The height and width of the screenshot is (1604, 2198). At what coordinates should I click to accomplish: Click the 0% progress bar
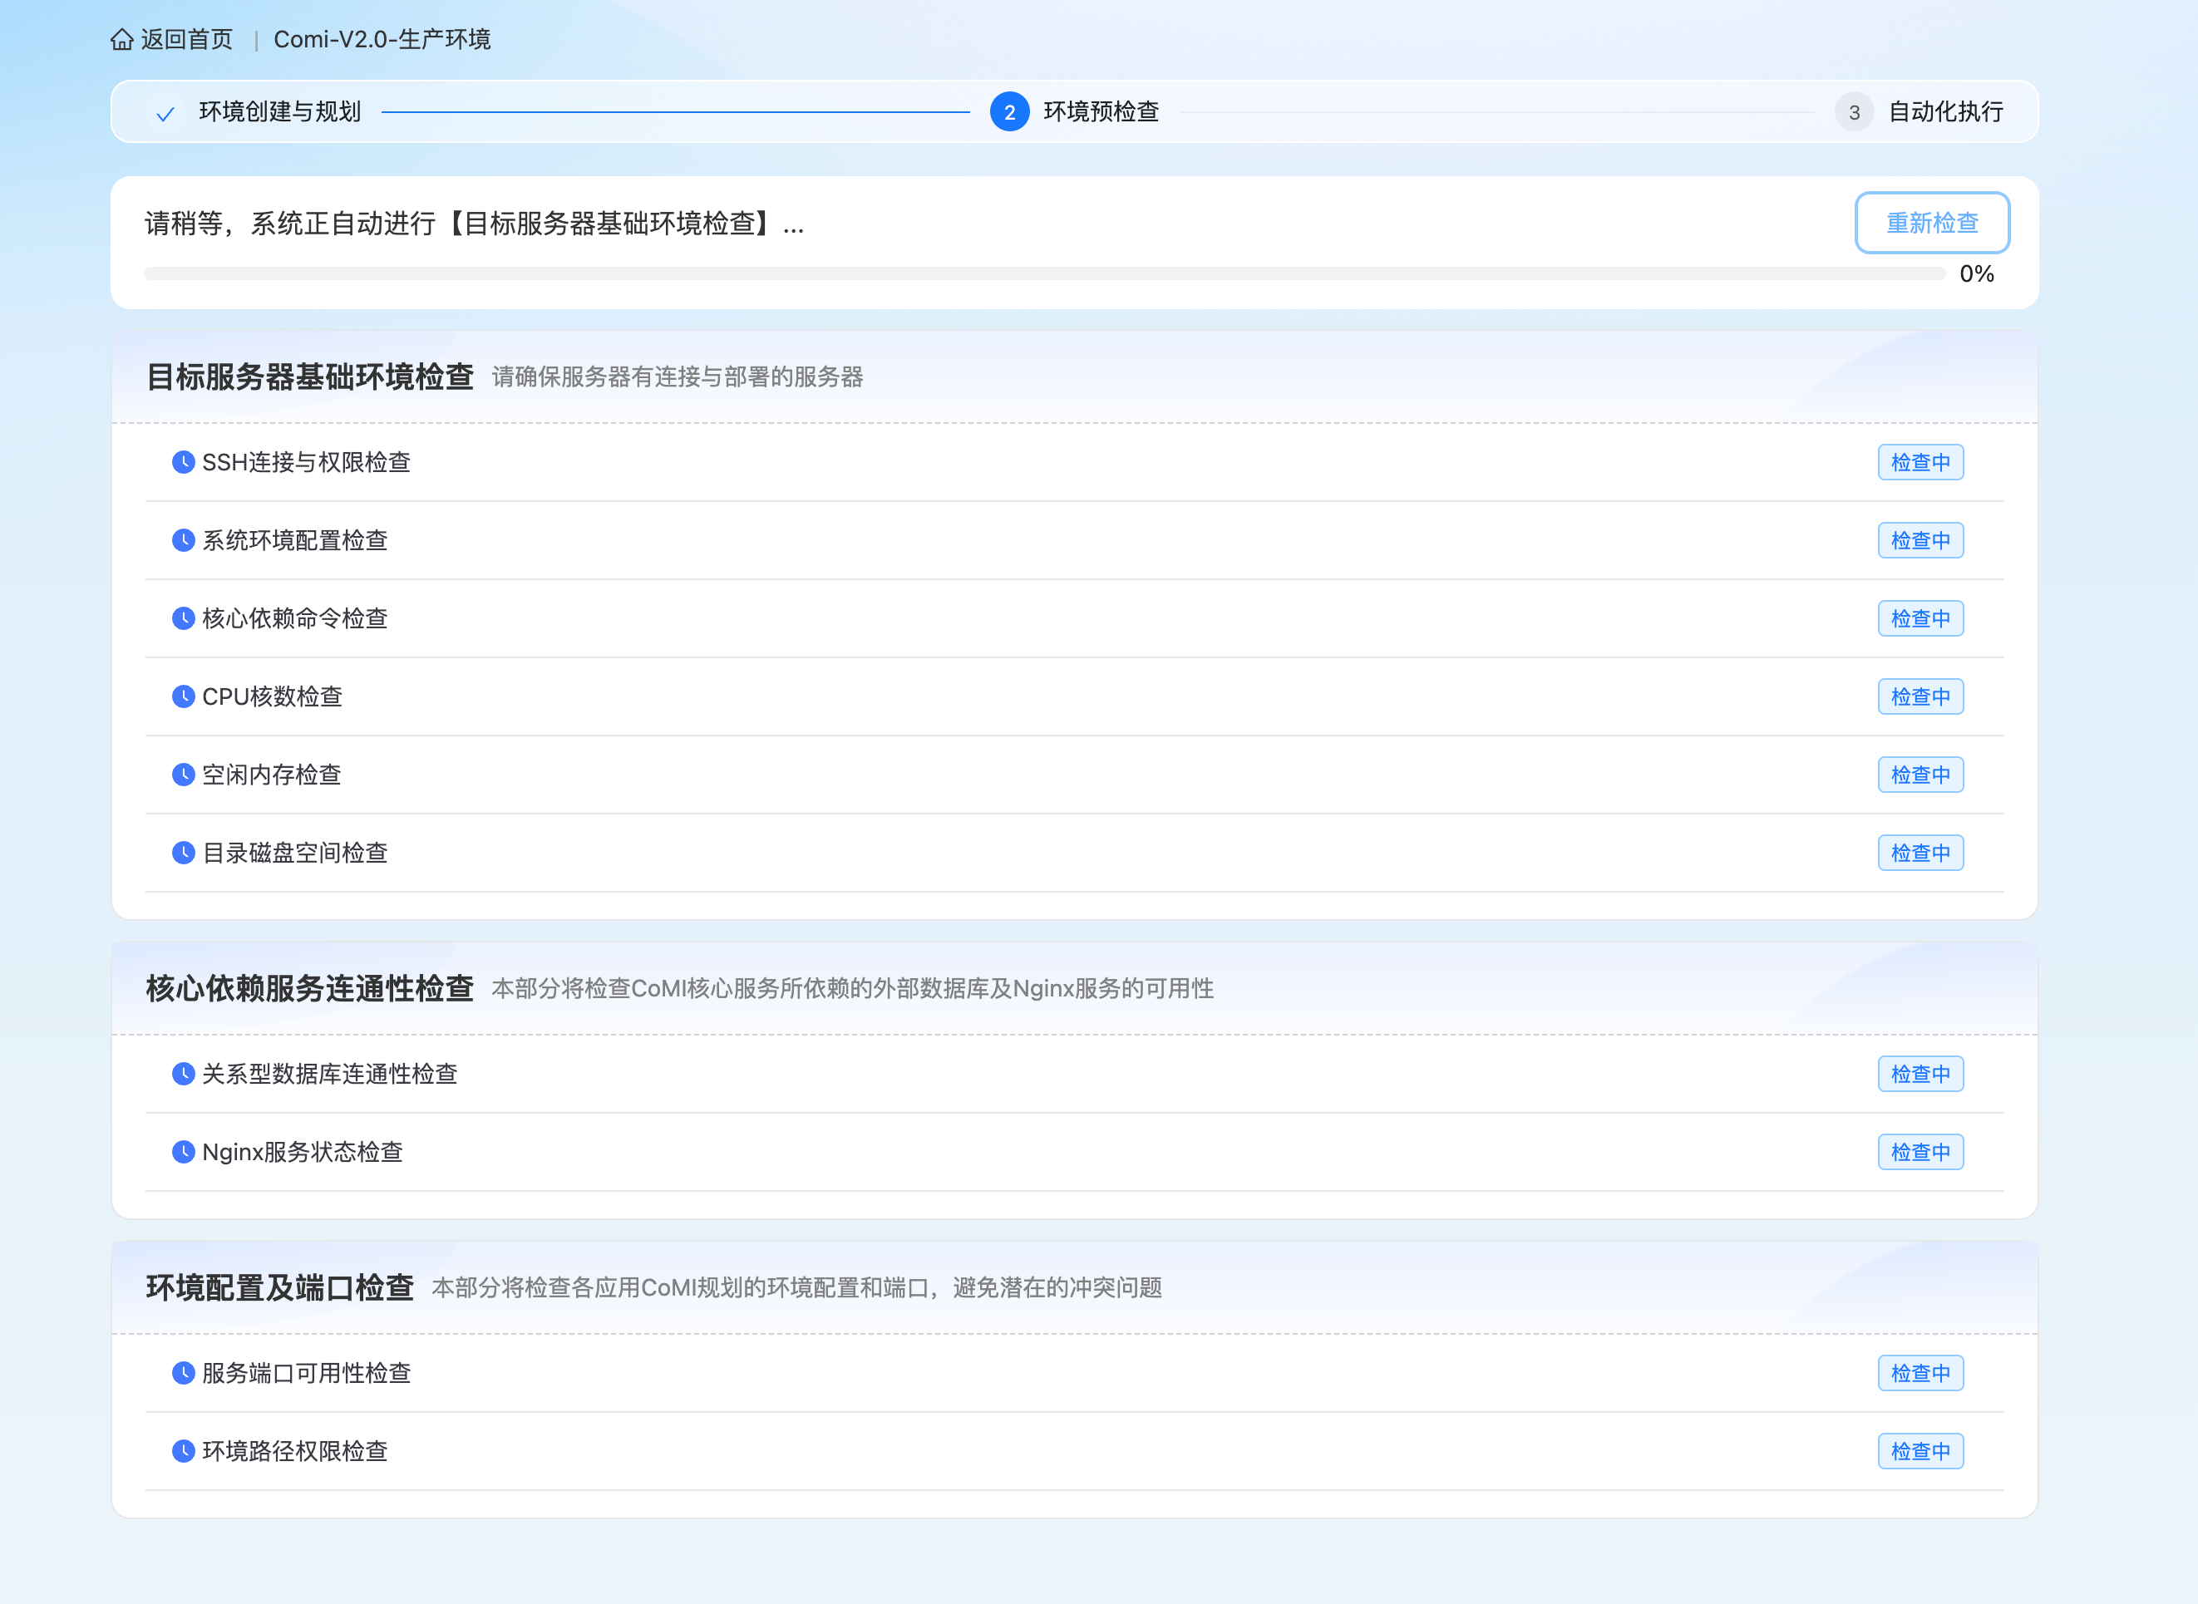1044,273
